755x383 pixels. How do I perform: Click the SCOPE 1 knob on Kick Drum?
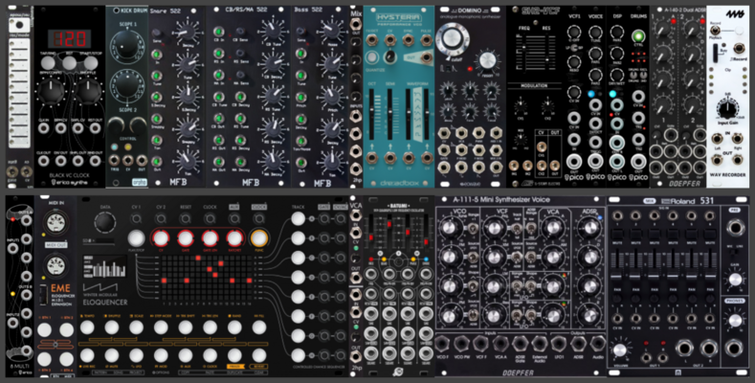(x=127, y=47)
